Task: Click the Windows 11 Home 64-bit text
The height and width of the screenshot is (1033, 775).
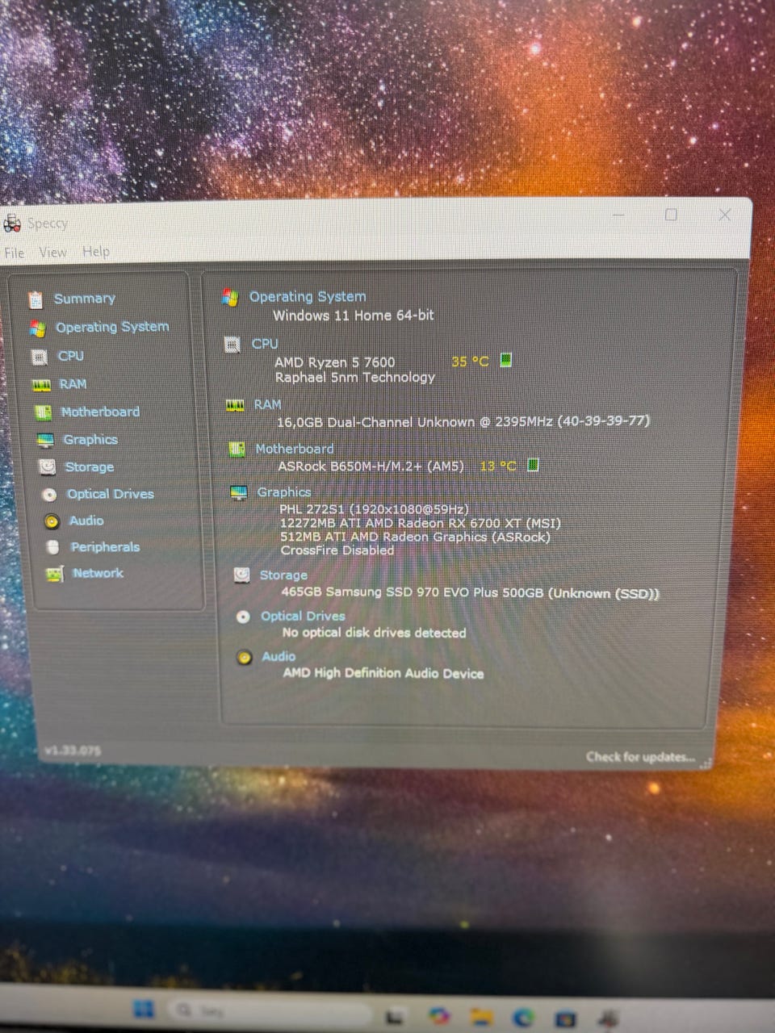Action: pos(354,316)
